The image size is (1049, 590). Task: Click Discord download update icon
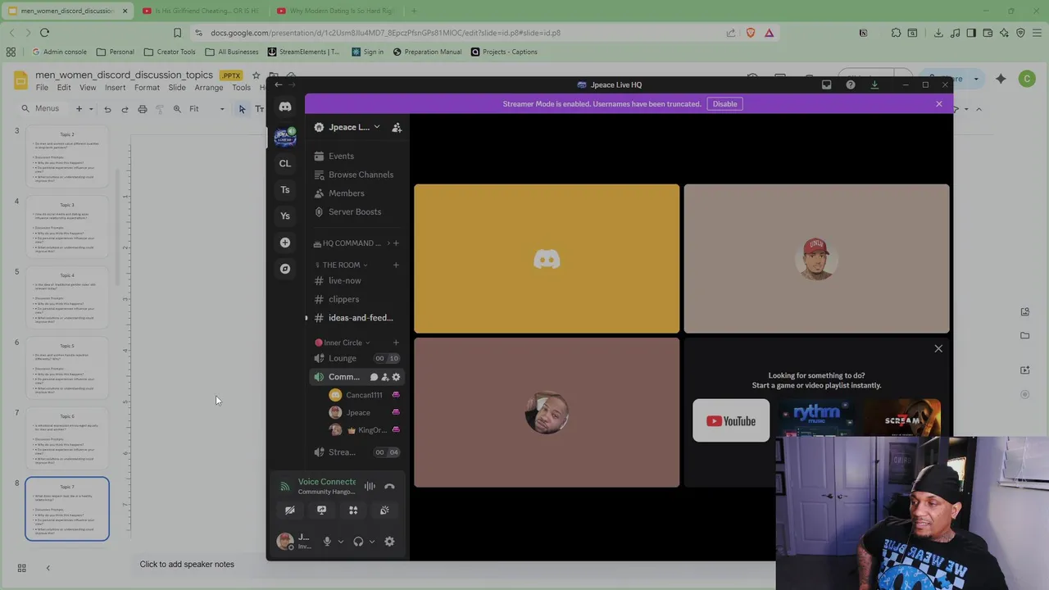(874, 84)
